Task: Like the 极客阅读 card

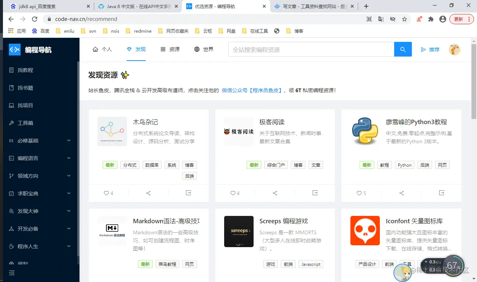Action: [235, 193]
